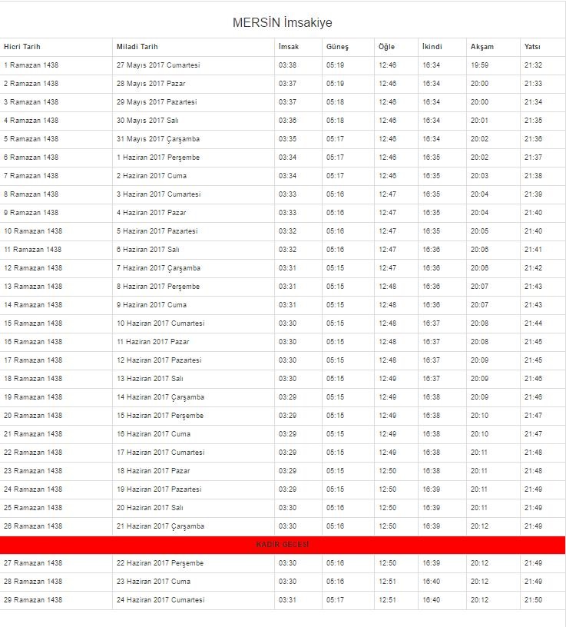The width and height of the screenshot is (566, 627).
Task: Click Yatsı time 21:32
Action: [533, 65]
